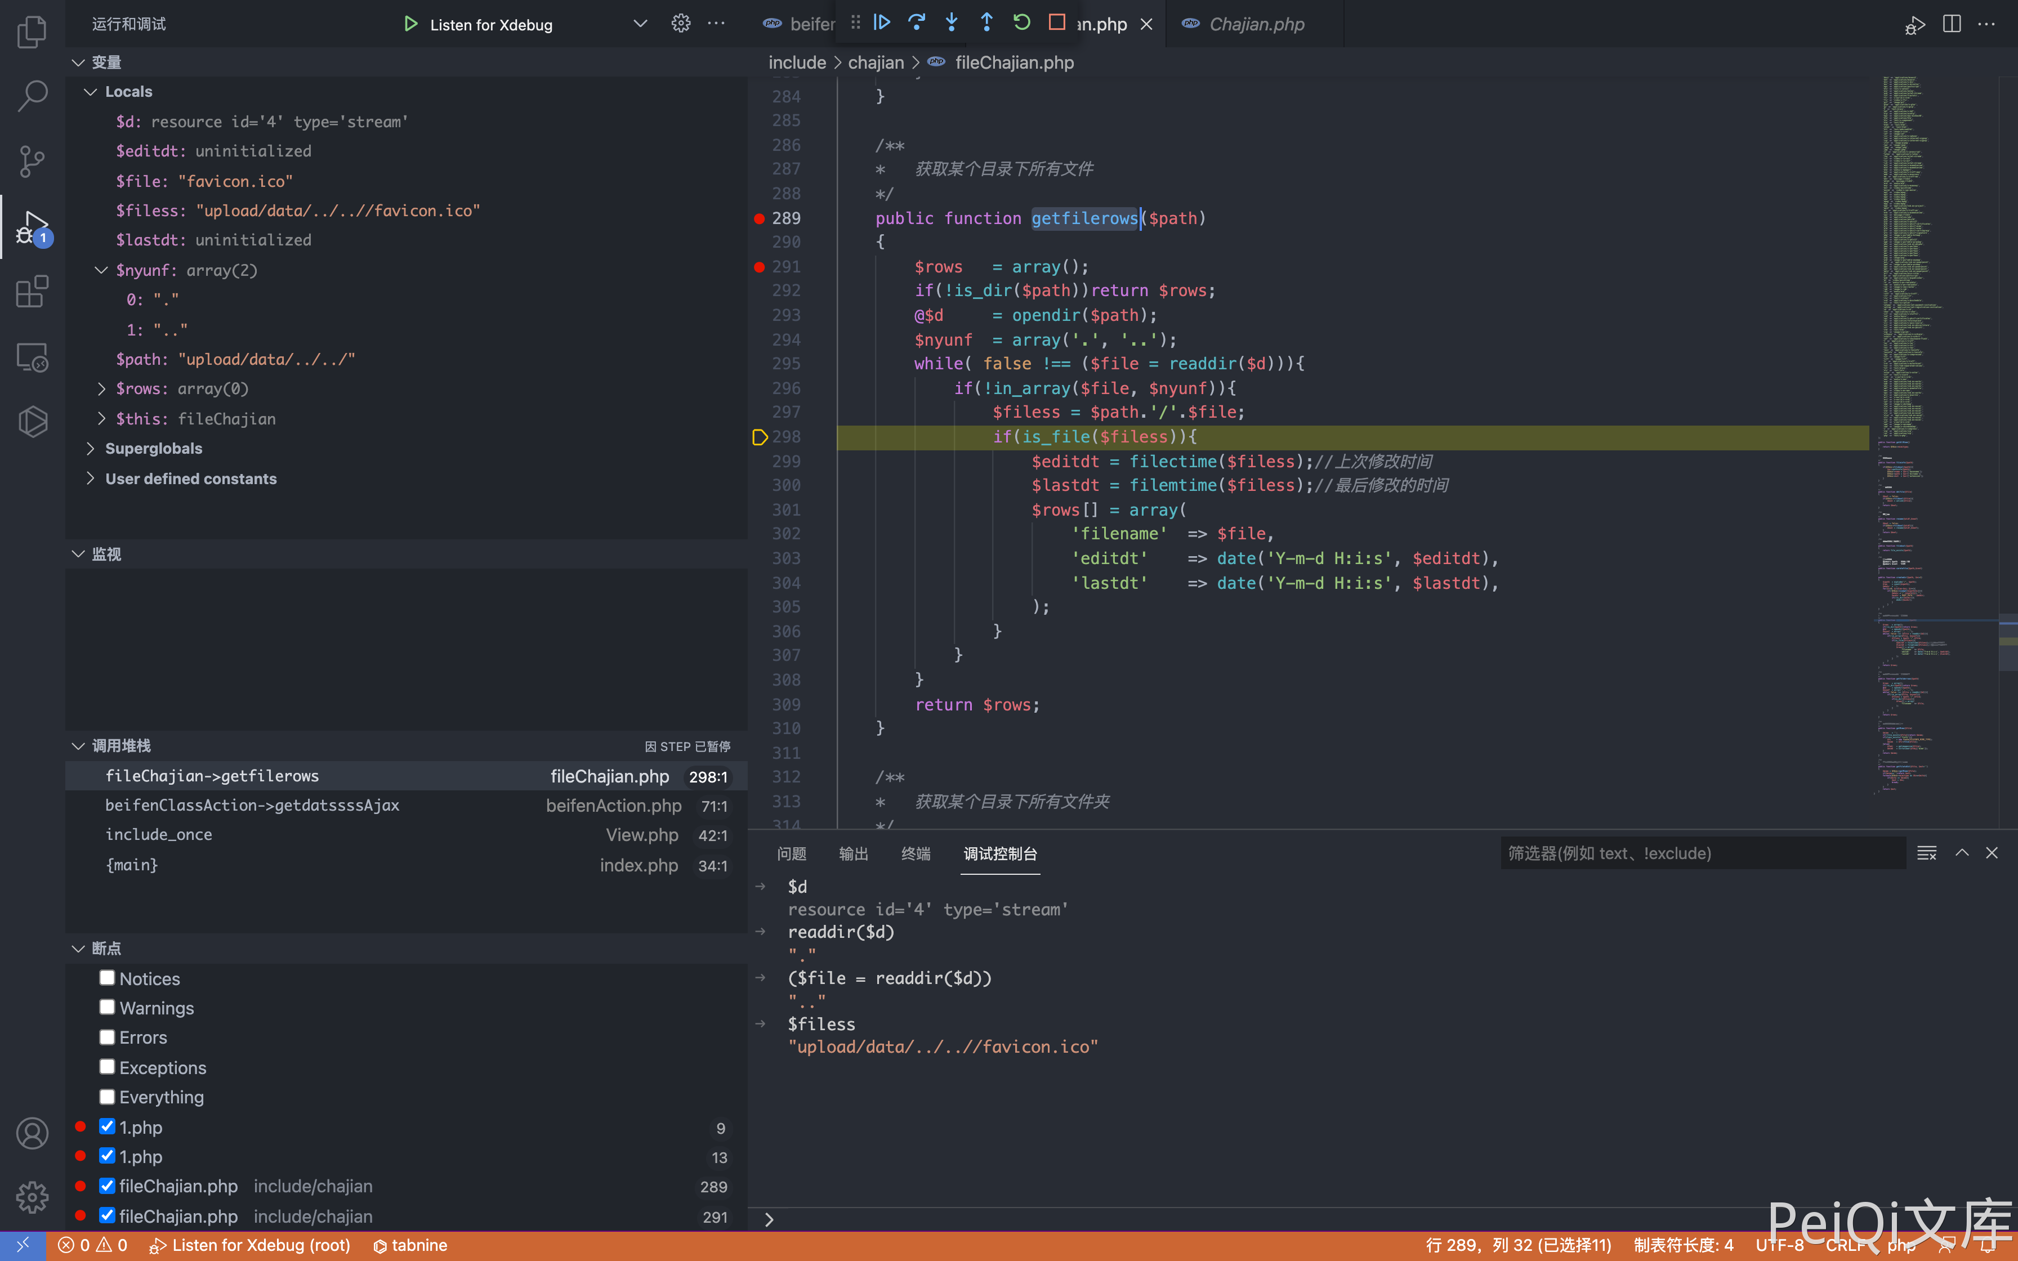
Task: Enable the Exceptions breakpoint checkbox
Action: click(x=107, y=1067)
